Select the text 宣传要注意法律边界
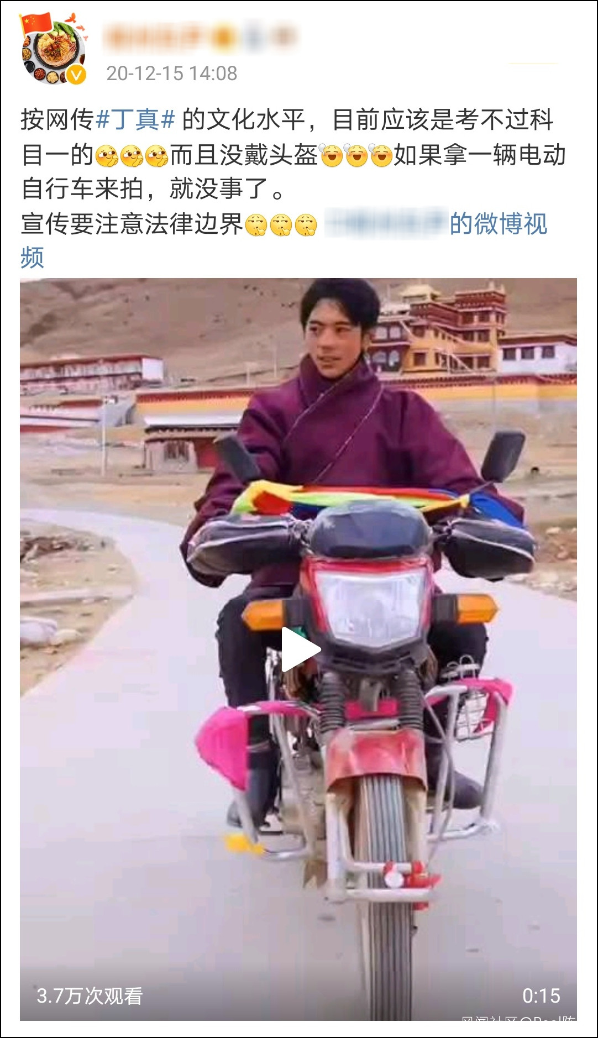598x1038 pixels. click(132, 224)
